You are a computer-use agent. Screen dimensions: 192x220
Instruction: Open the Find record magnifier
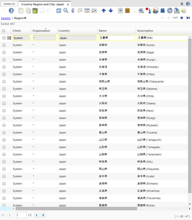[66, 11]
